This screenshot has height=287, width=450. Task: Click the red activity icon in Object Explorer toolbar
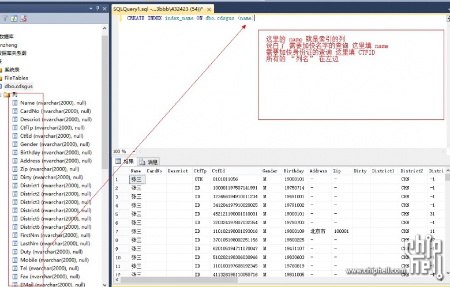pyautogui.click(x=23, y=18)
